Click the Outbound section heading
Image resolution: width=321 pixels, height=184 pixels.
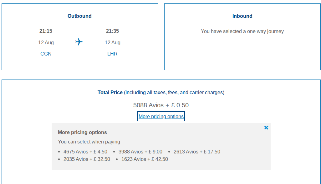click(x=79, y=16)
